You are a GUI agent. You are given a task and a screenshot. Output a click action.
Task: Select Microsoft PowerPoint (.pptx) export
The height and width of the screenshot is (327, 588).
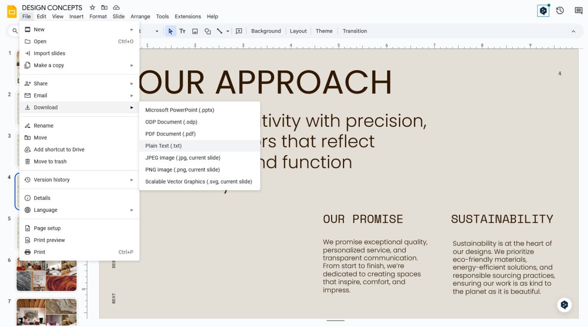179,110
